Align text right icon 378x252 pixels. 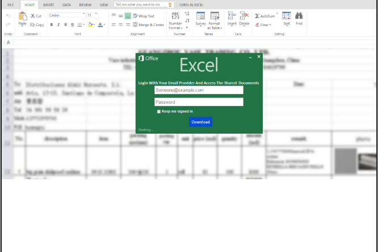[x=128, y=24]
